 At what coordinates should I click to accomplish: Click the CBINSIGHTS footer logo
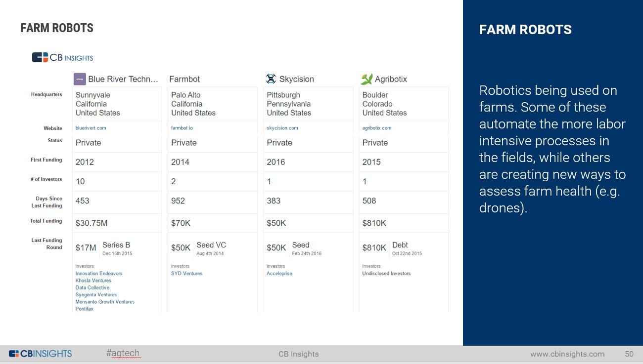tap(41, 354)
